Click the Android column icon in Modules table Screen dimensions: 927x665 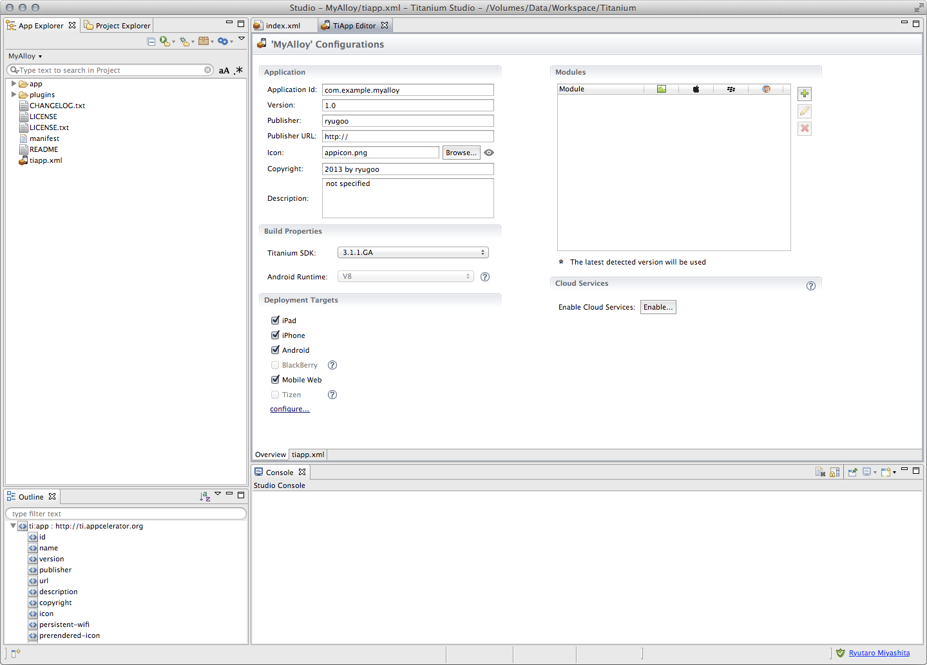662,89
